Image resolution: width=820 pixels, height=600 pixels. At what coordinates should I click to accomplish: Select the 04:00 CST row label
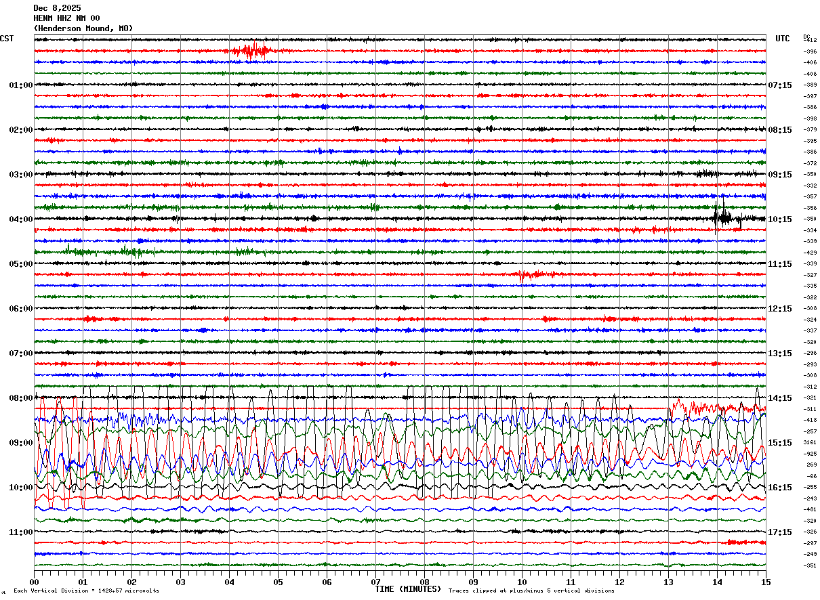coord(21,219)
